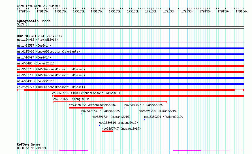Click the nsv3396015 small blue marker
The height and width of the screenshot is (154, 252).
coord(139,114)
